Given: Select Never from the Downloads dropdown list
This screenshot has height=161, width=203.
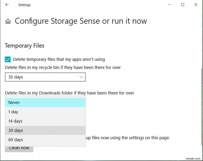Looking at the screenshot, I should (x=45, y=102).
